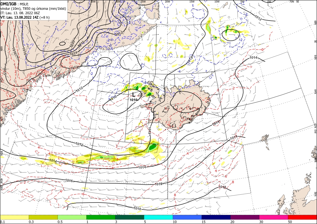This screenshot has height=224, width=317.
Task: Click the '64N' latitude label on right edge
Action: [315, 91]
